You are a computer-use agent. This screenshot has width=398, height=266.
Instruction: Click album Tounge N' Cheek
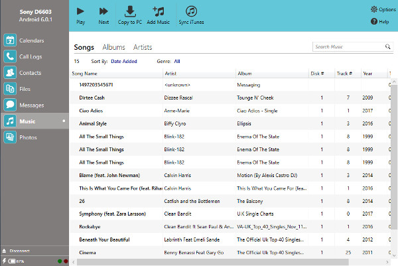[255, 98]
